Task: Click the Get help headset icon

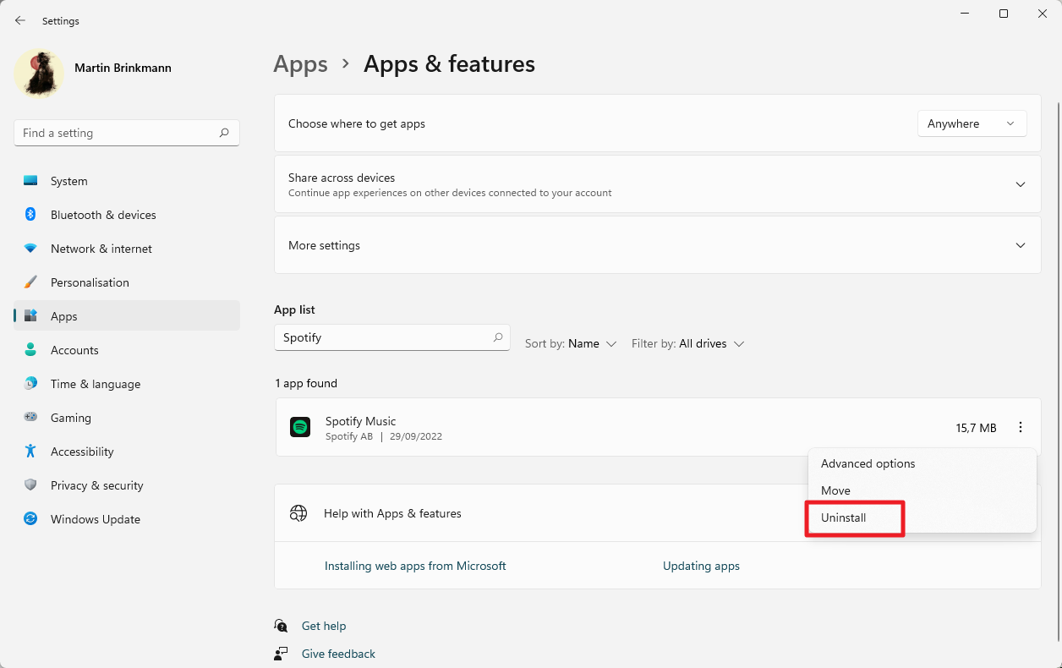Action: pyautogui.click(x=281, y=626)
